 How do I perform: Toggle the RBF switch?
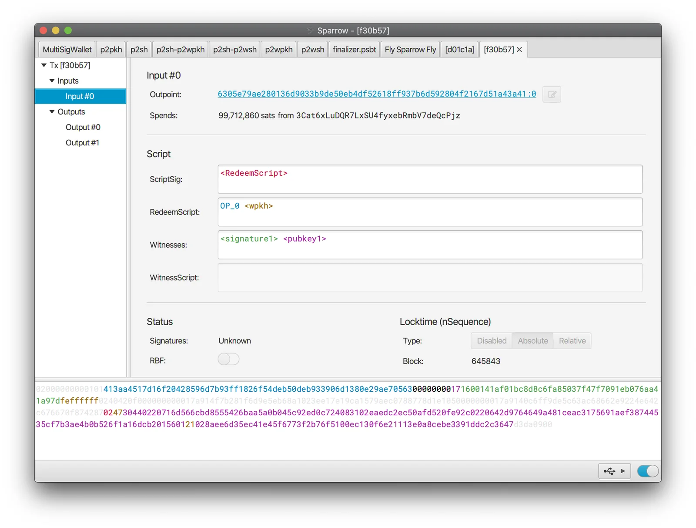pos(228,360)
